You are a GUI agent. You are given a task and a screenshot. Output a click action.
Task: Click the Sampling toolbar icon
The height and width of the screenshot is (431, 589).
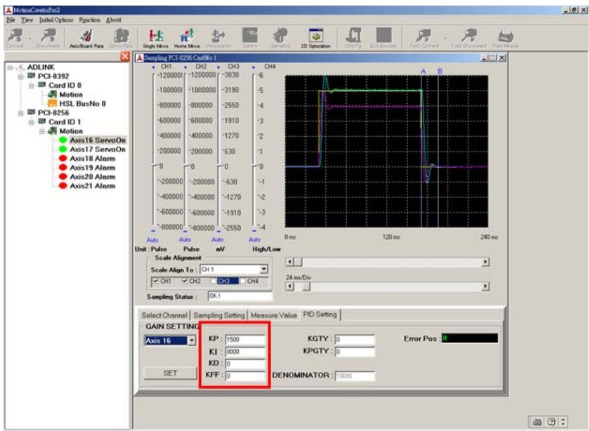point(280,38)
